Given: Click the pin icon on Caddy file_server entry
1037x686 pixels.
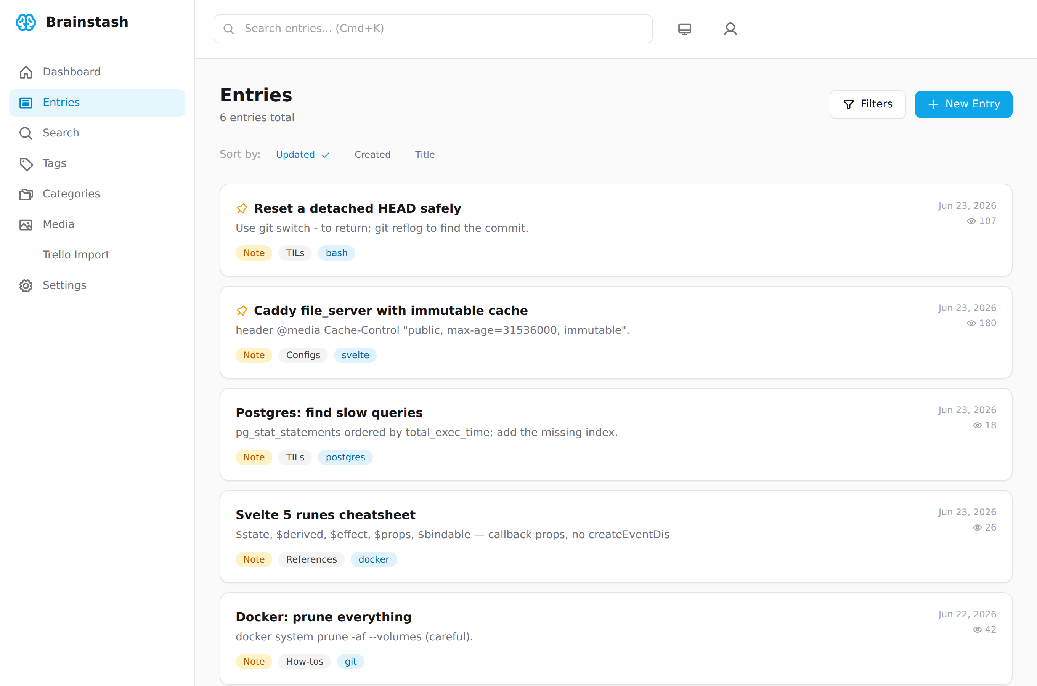Looking at the screenshot, I should (242, 311).
